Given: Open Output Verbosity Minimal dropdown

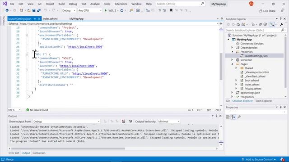Looking at the screenshot, I should 168,121.
